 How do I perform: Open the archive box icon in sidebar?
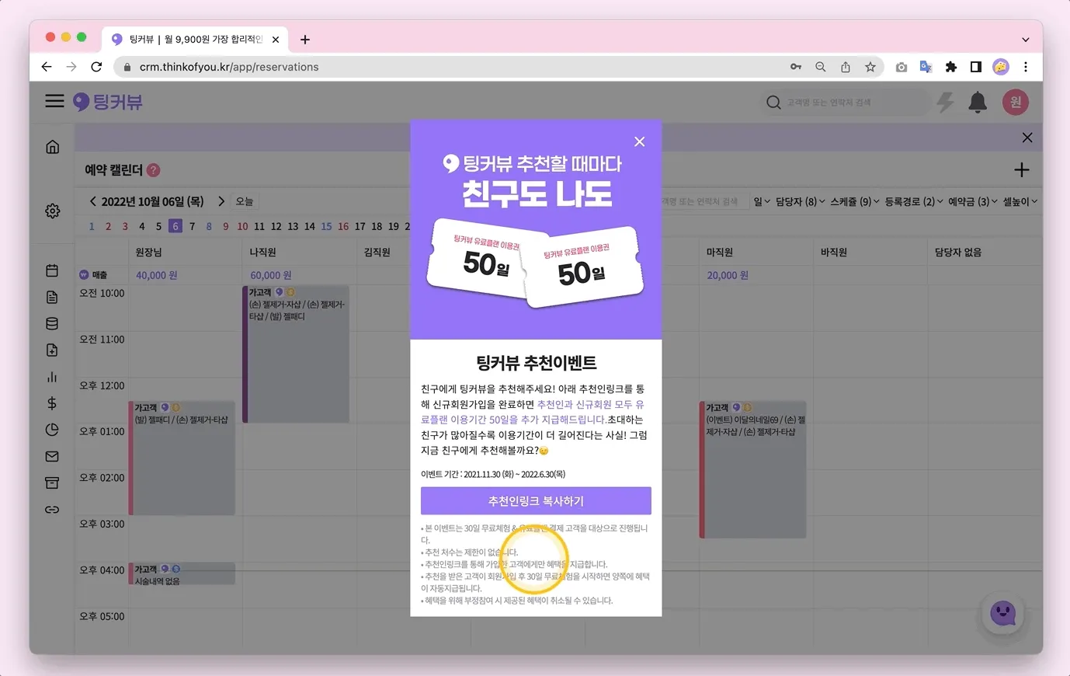[52, 483]
